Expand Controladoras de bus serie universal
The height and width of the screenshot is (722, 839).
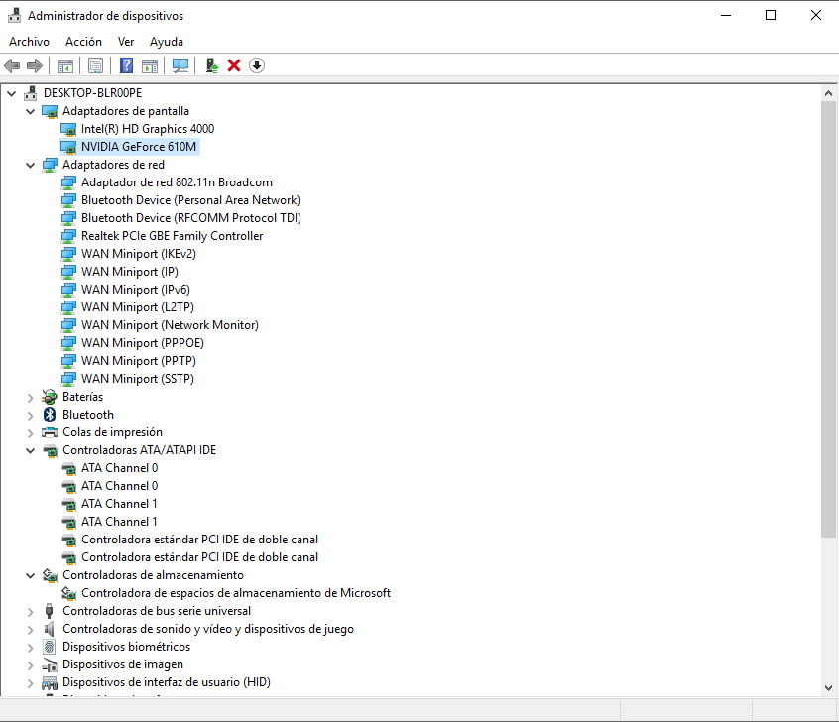tap(30, 611)
